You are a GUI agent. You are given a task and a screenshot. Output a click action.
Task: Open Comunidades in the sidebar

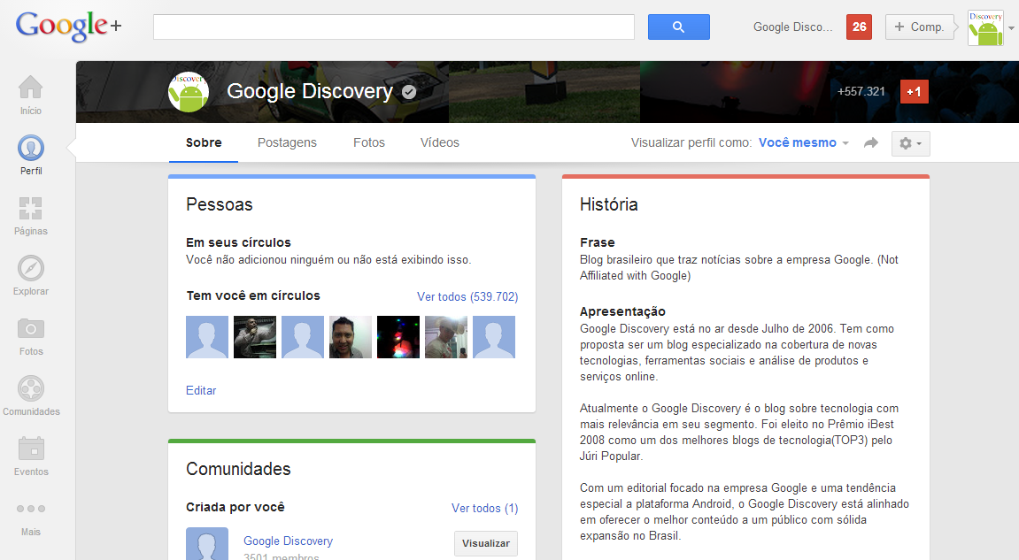30,396
